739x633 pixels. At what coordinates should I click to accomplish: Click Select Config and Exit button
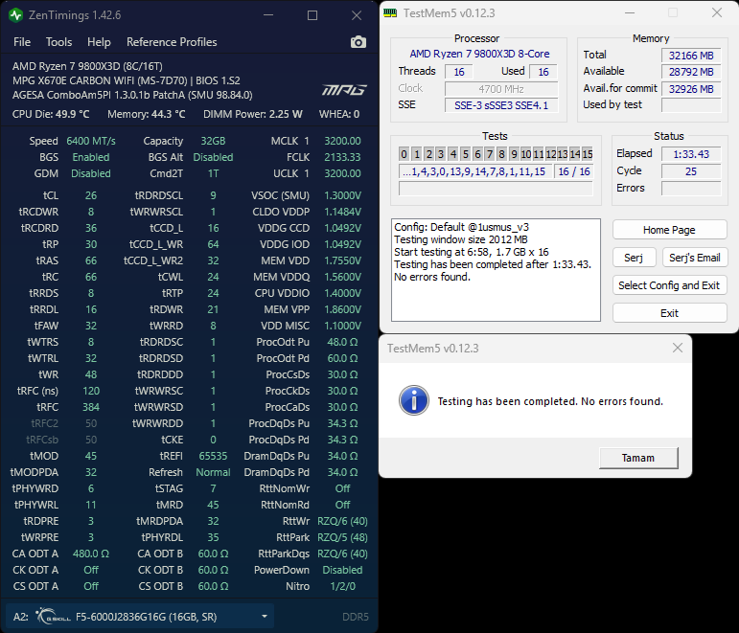[x=669, y=285]
